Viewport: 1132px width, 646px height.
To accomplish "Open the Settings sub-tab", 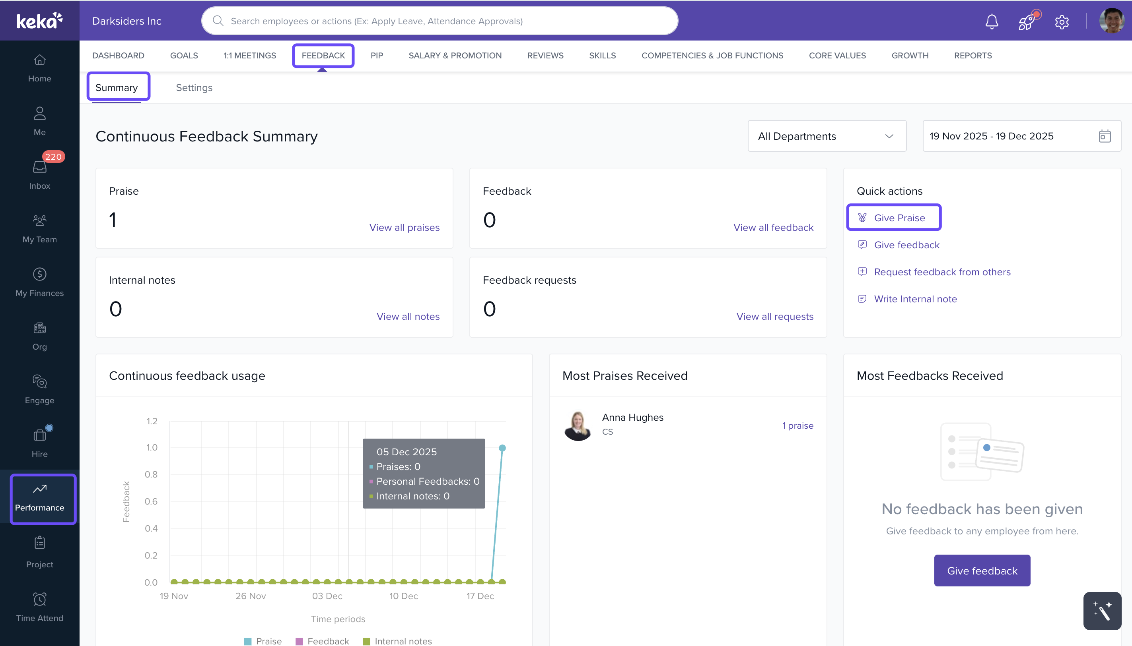I will 194,87.
